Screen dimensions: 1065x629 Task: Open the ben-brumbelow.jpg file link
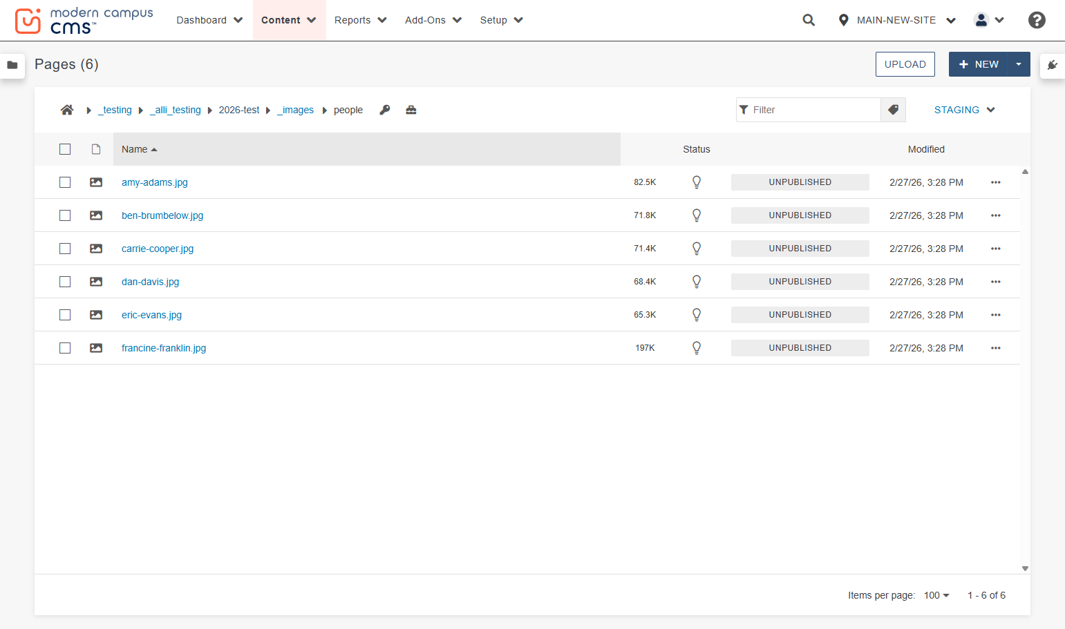(x=162, y=215)
